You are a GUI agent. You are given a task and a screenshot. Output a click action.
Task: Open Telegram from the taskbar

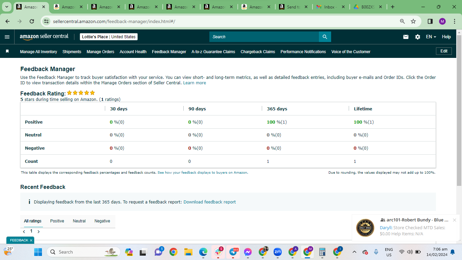pos(233,252)
